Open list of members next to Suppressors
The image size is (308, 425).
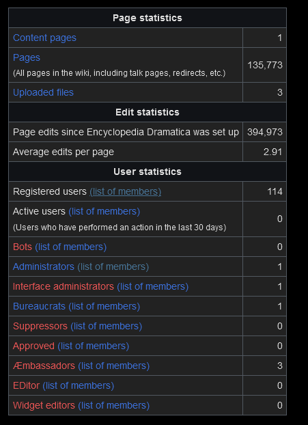pyautogui.click(x=106, y=326)
